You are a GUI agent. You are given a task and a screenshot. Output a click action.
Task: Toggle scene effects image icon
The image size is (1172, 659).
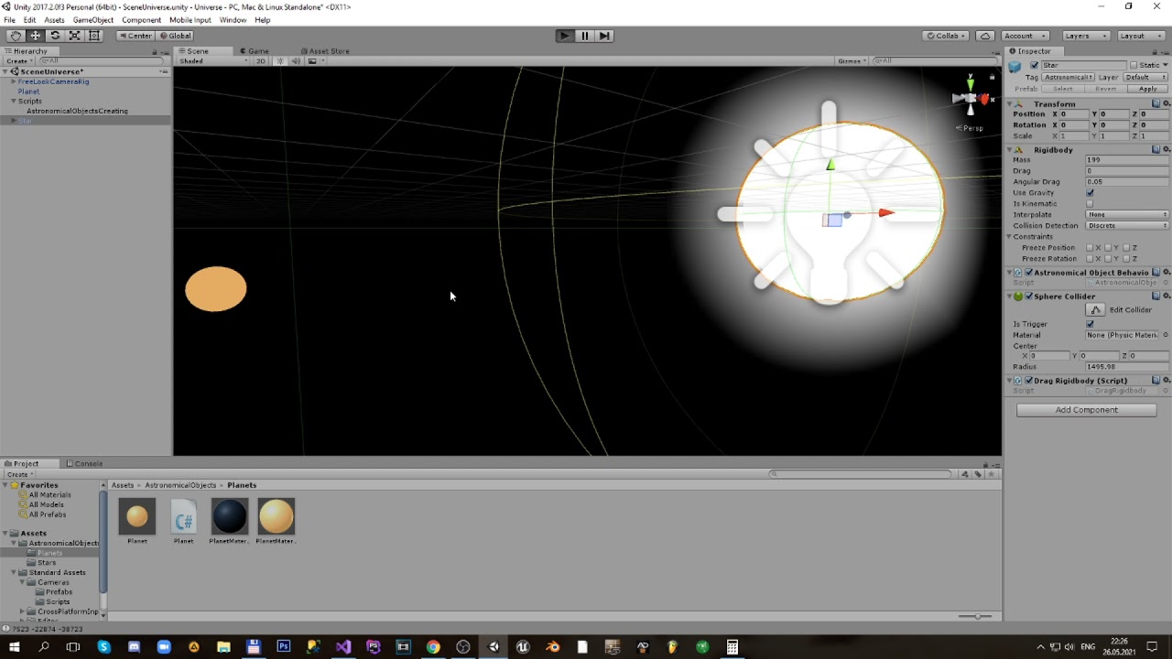click(312, 61)
